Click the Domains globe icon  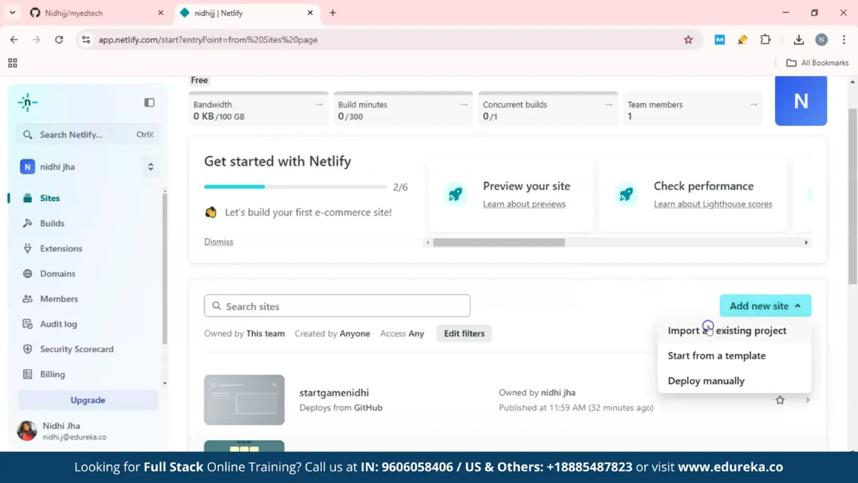[28, 273]
